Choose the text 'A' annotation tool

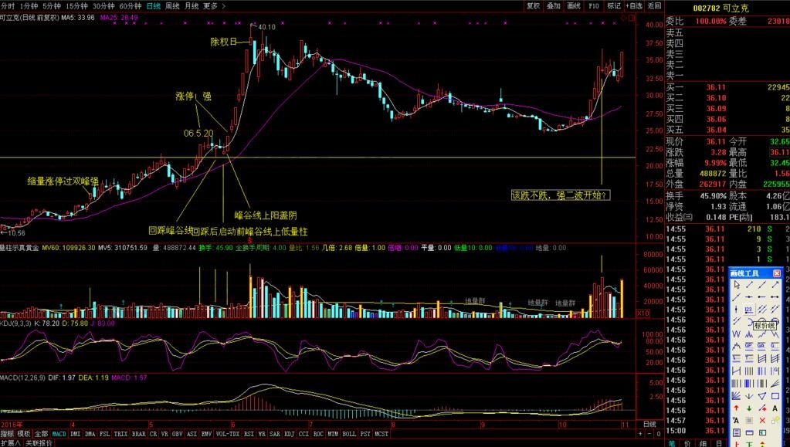(x=775, y=408)
